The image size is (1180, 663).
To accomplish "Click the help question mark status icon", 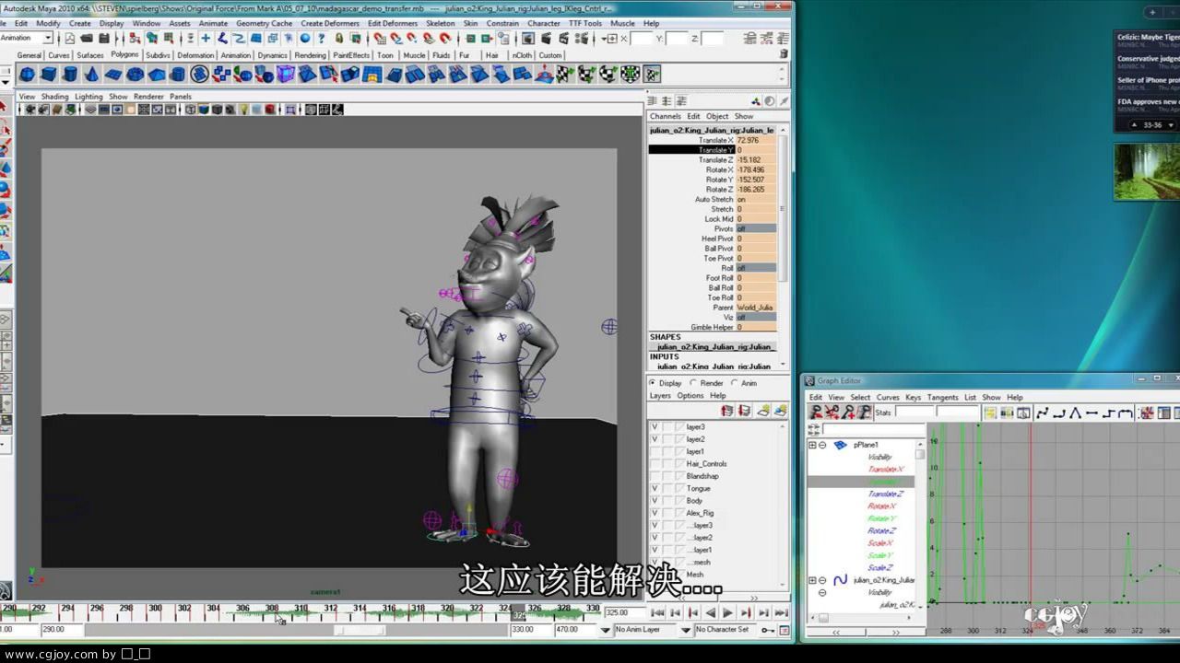I will [x=323, y=39].
